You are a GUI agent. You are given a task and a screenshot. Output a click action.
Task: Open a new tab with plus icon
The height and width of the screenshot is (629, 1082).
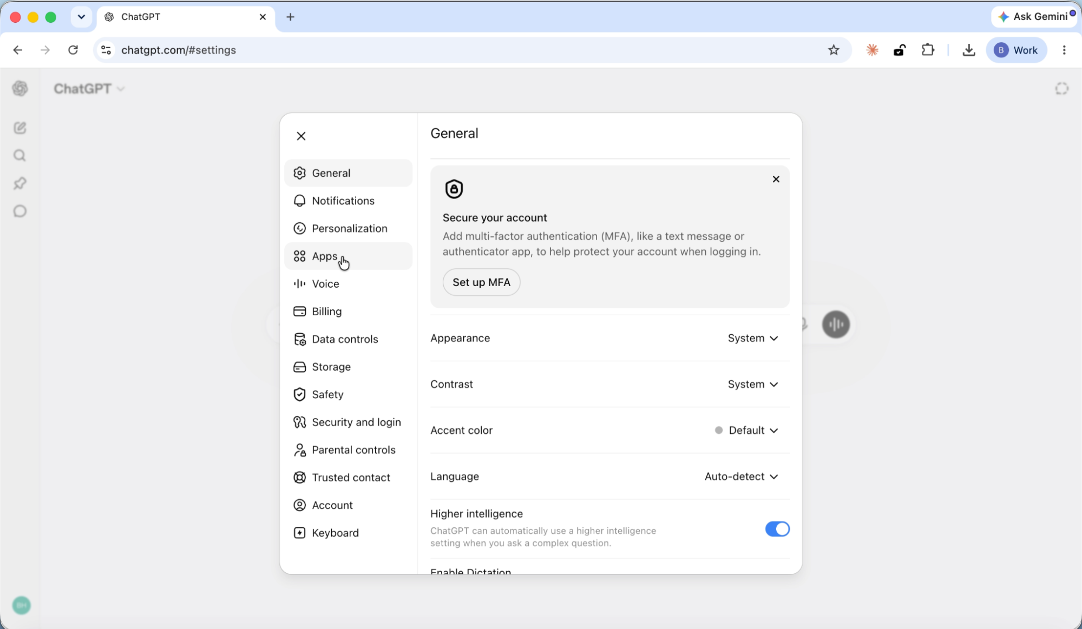tap(291, 17)
